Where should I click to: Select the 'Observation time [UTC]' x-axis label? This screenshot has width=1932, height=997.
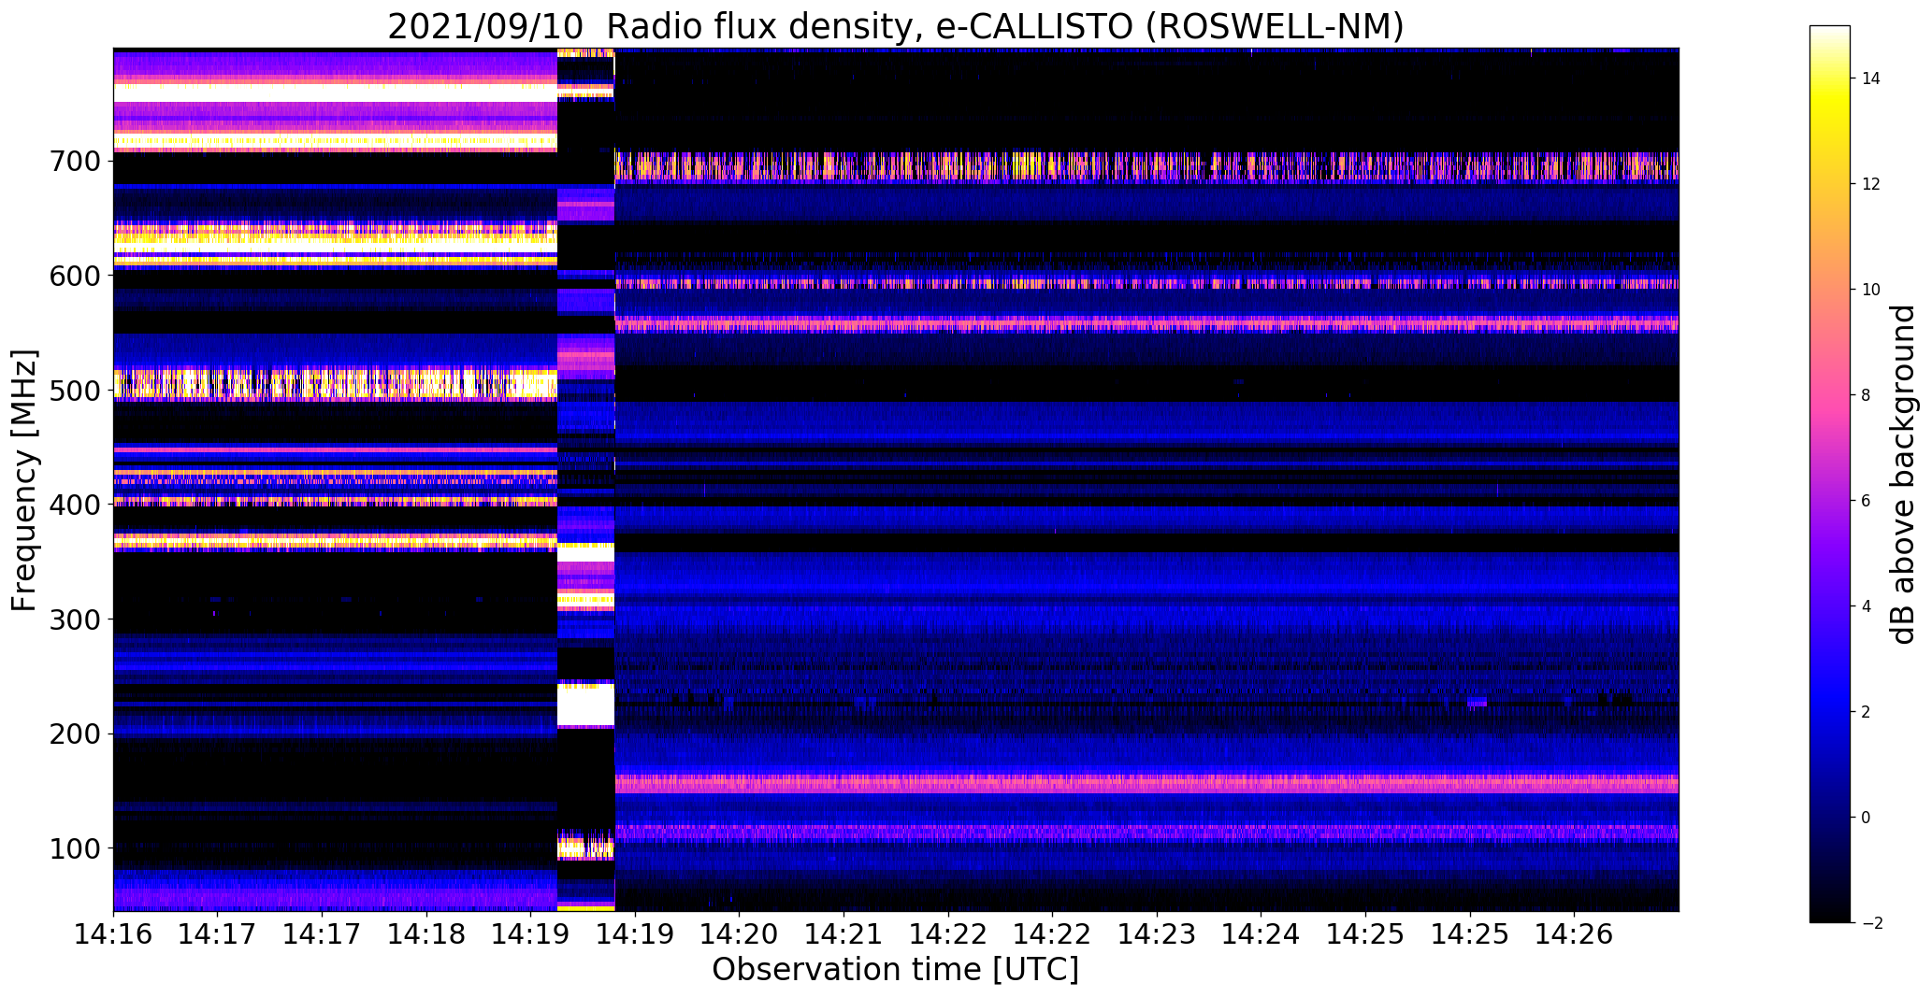pos(895,969)
